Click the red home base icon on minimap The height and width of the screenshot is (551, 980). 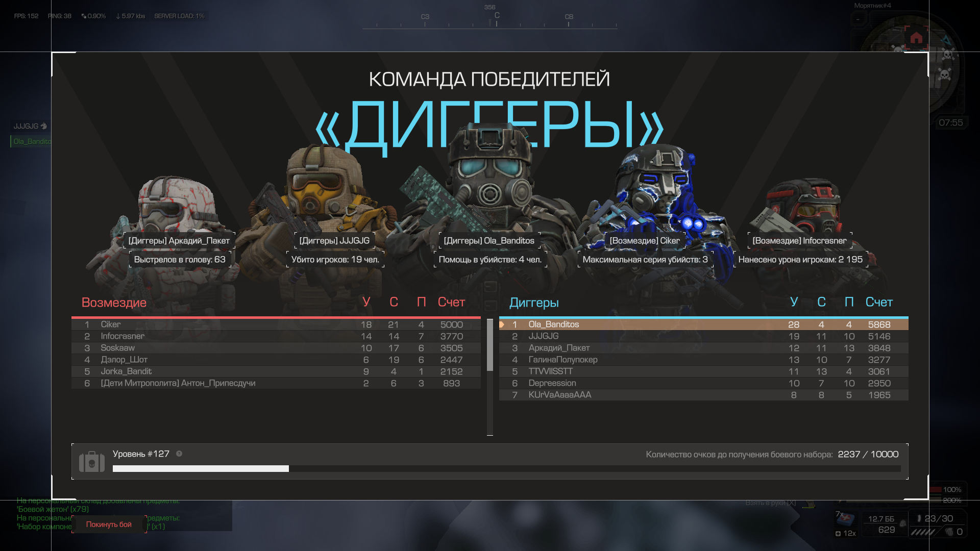tap(916, 38)
